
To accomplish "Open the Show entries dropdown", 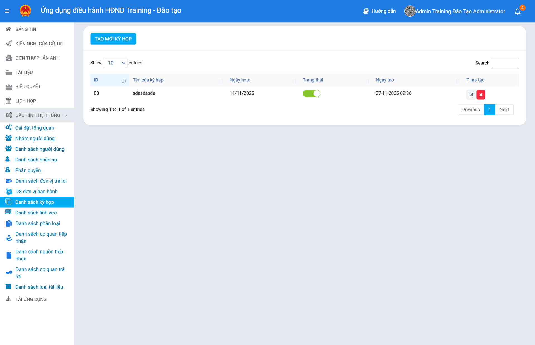I will coord(115,63).
